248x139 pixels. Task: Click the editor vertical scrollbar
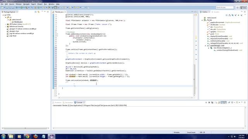coord(194,79)
